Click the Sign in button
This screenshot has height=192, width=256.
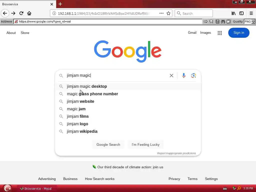pyautogui.click(x=239, y=33)
